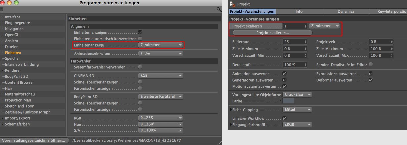Expand the Sicht-Clipping disclosure triangle
Viewport: 407px width, 145px height.
click(231, 109)
